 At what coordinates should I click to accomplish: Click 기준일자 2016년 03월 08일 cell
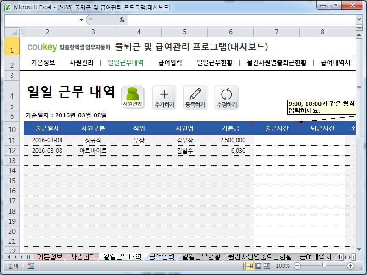(66, 115)
